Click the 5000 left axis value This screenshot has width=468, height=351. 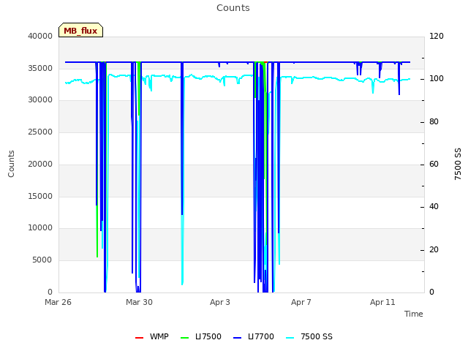[x=42, y=260]
